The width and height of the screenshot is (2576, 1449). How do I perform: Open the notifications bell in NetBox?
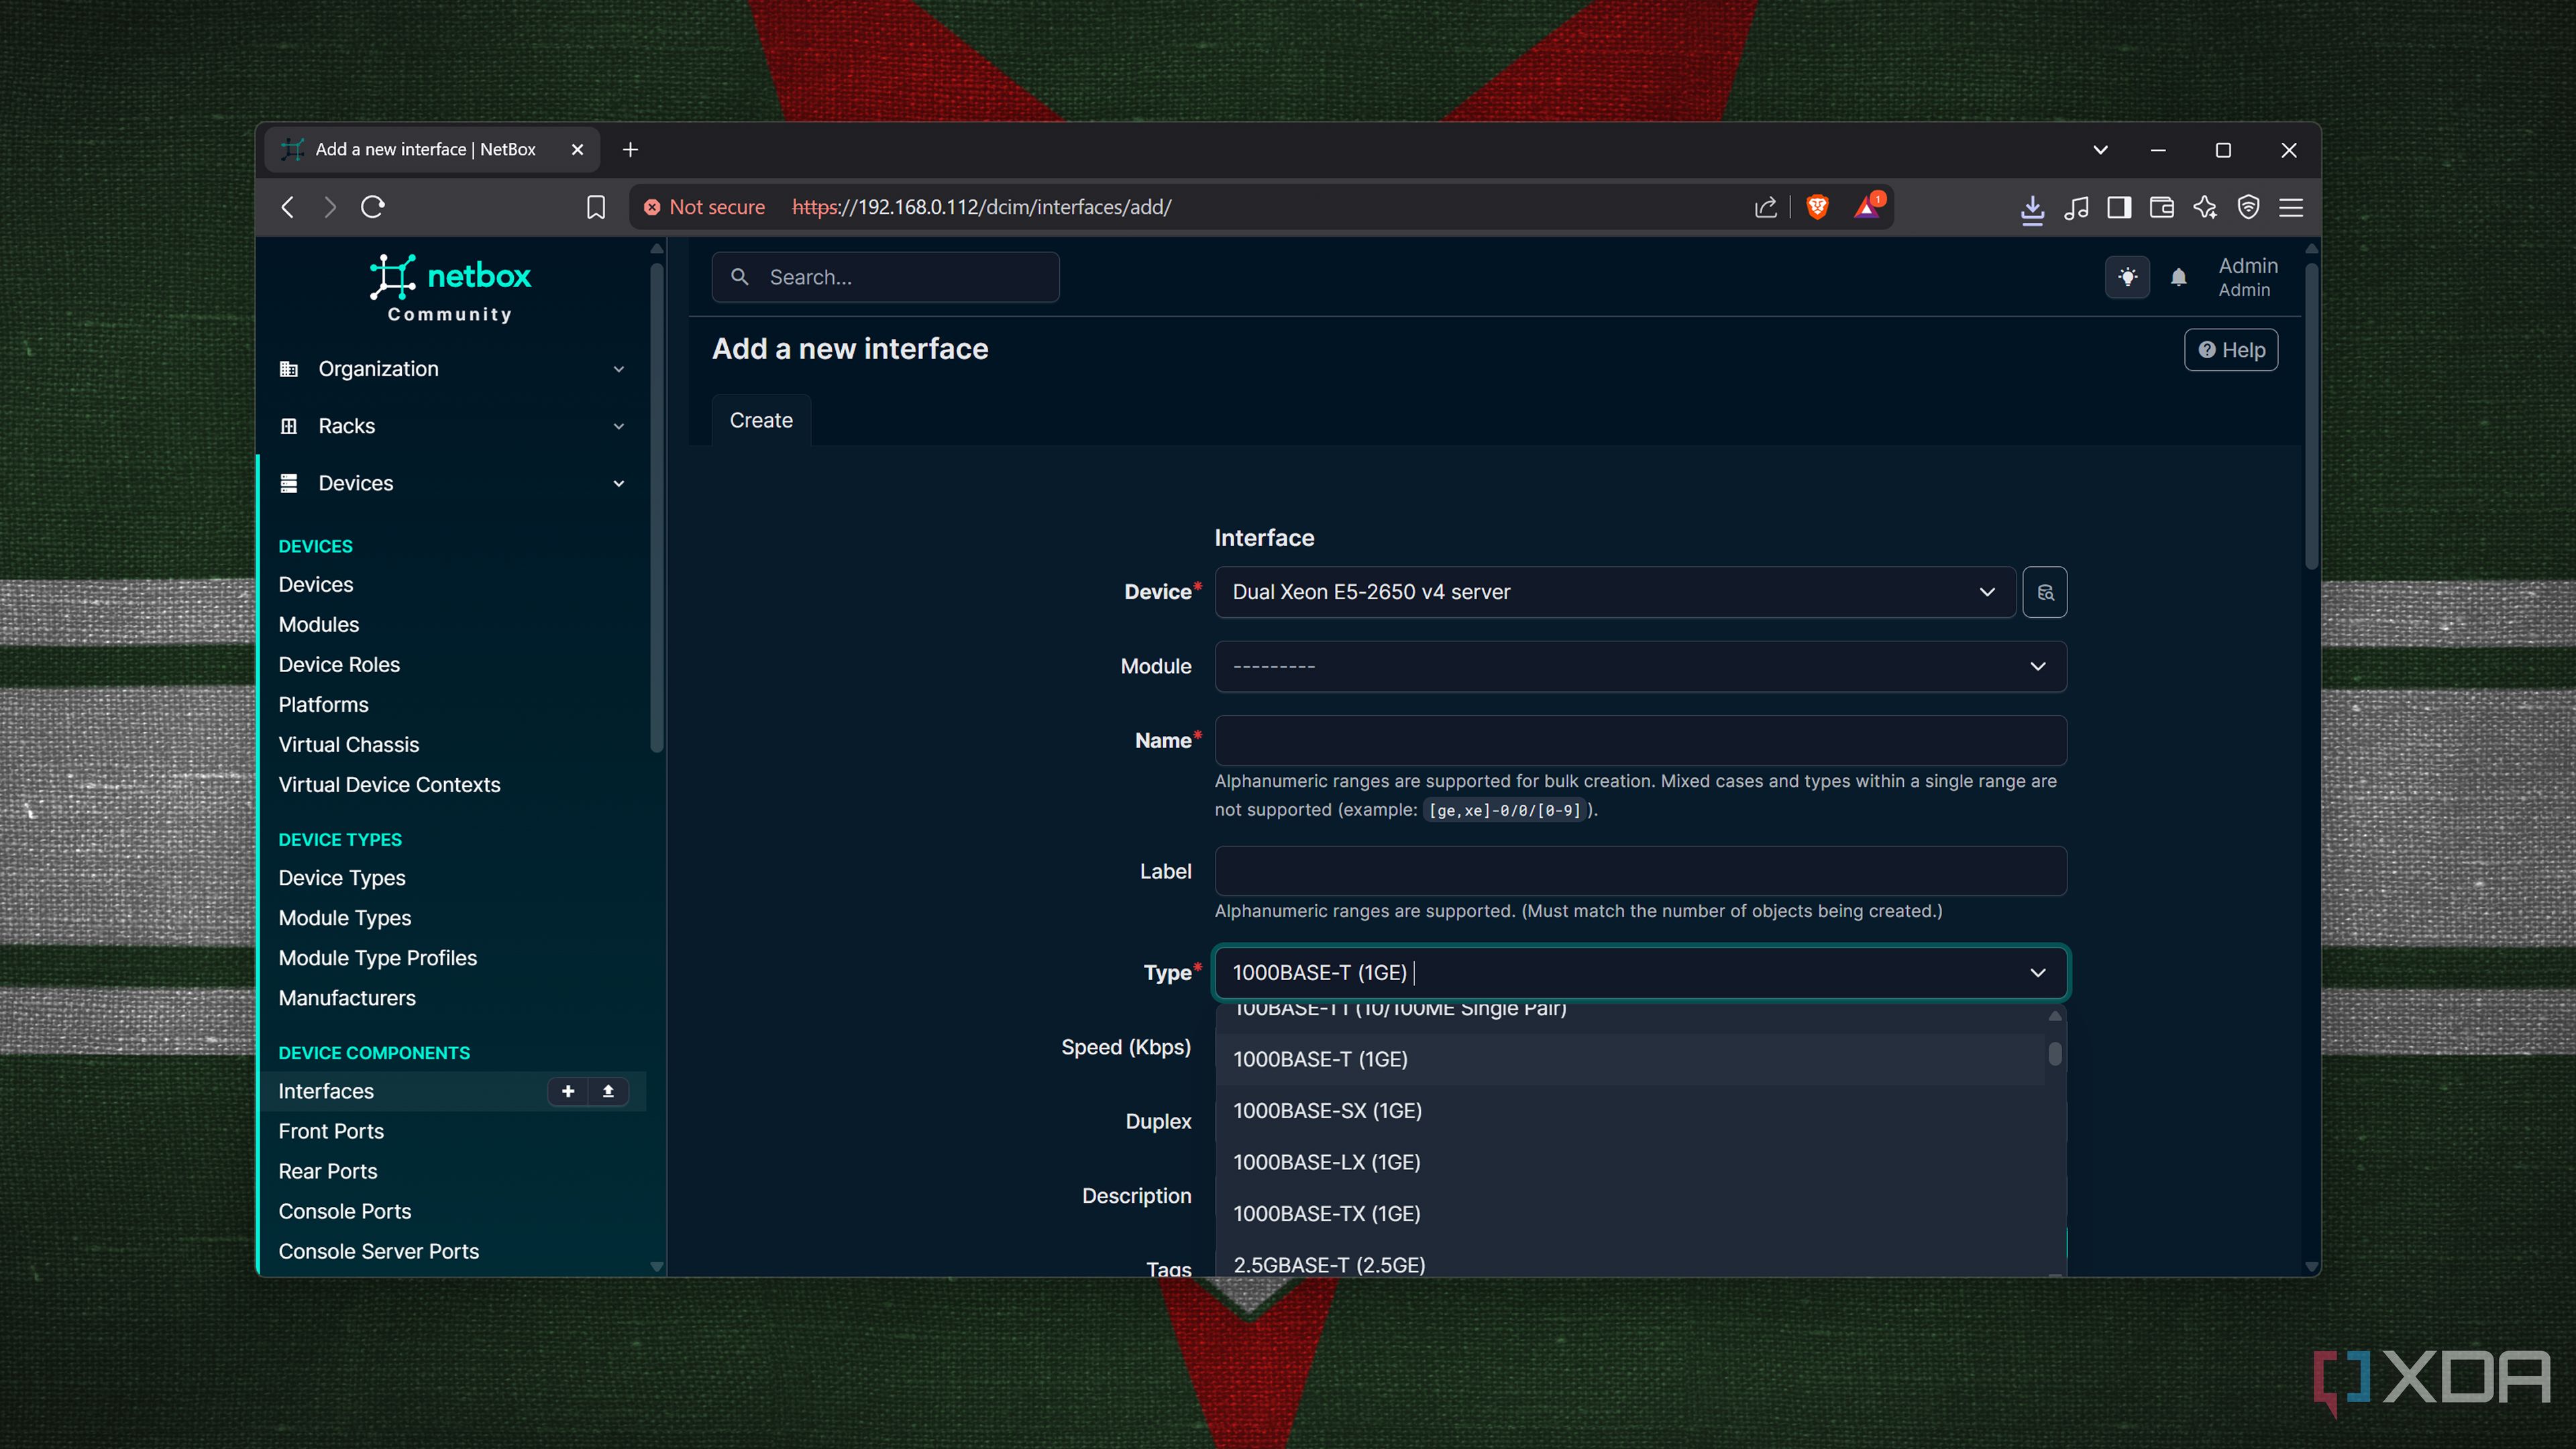point(2179,277)
